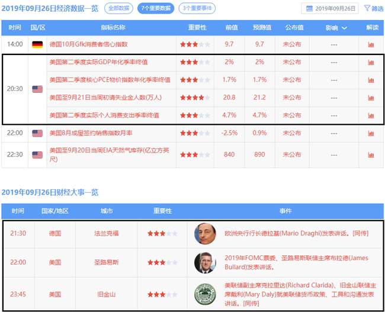Click the 公布值 column header
Viewport: 385px width, 312px height.
294,27
